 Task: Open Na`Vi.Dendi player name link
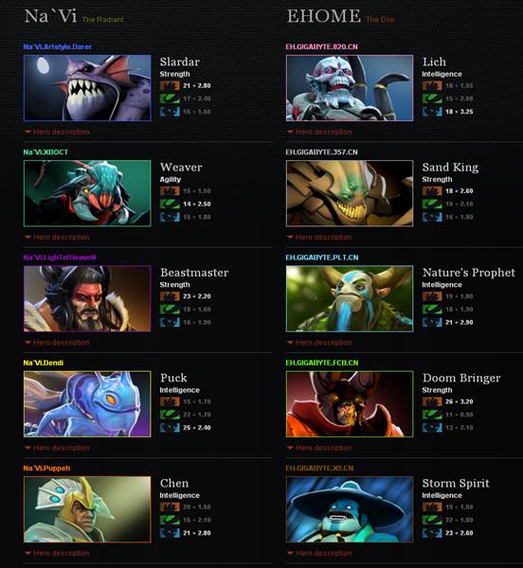44,363
